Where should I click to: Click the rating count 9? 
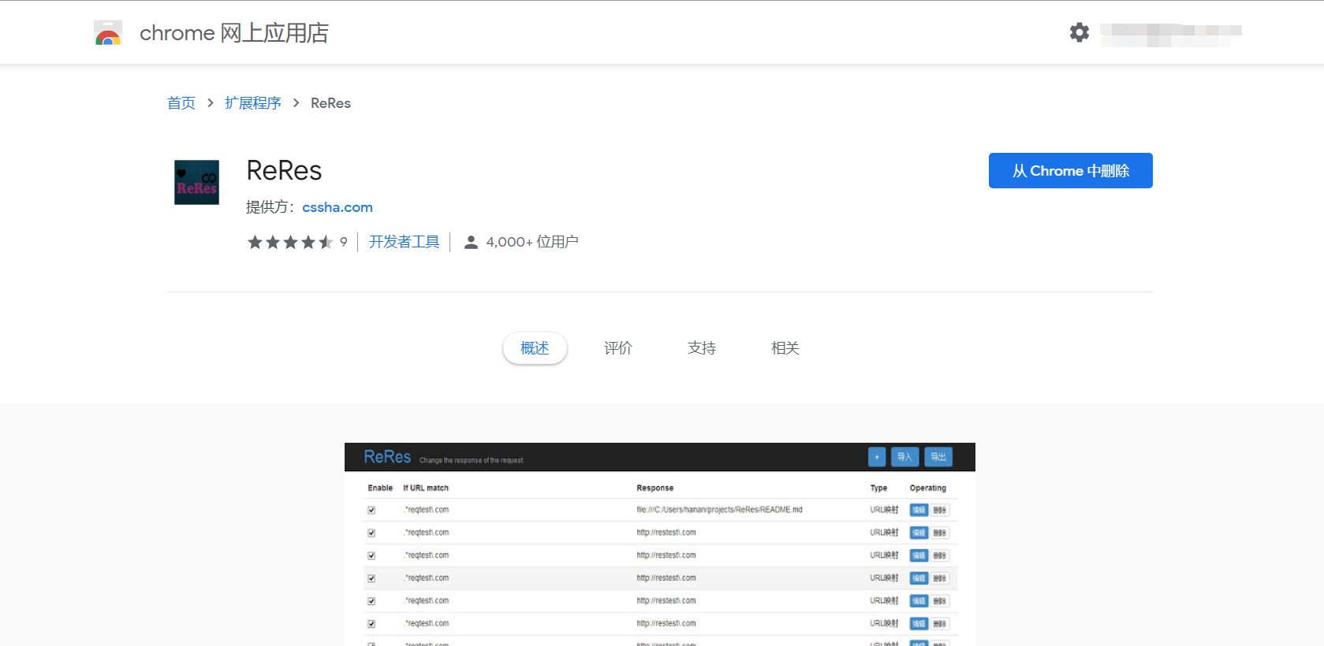[344, 242]
